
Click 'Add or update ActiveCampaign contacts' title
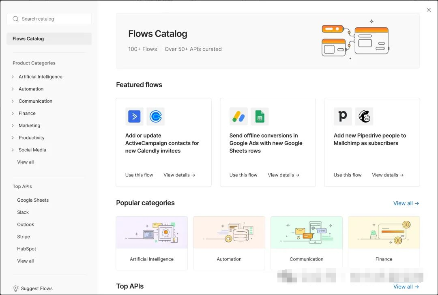(162, 143)
